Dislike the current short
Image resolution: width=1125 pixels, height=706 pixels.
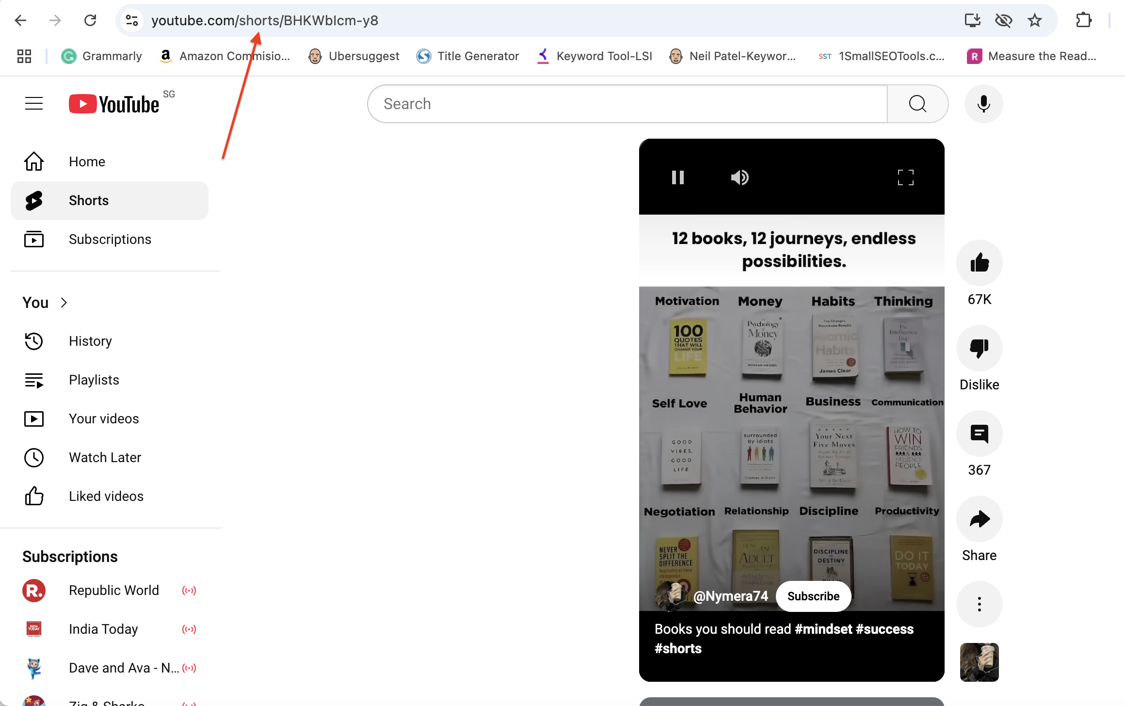coord(979,348)
